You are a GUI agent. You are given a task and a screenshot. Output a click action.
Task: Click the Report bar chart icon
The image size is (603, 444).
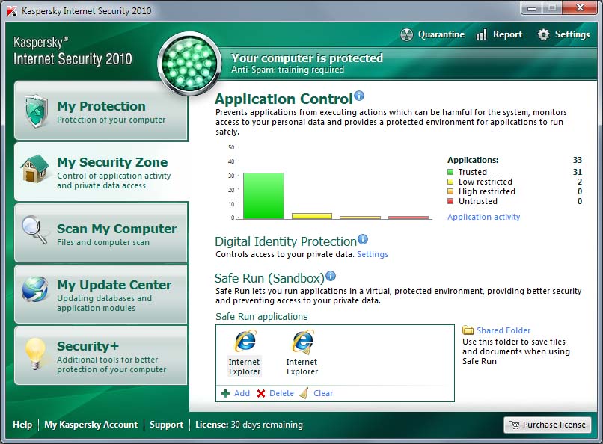point(481,34)
